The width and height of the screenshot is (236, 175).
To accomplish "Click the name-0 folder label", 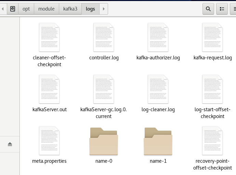I will 104,161.
